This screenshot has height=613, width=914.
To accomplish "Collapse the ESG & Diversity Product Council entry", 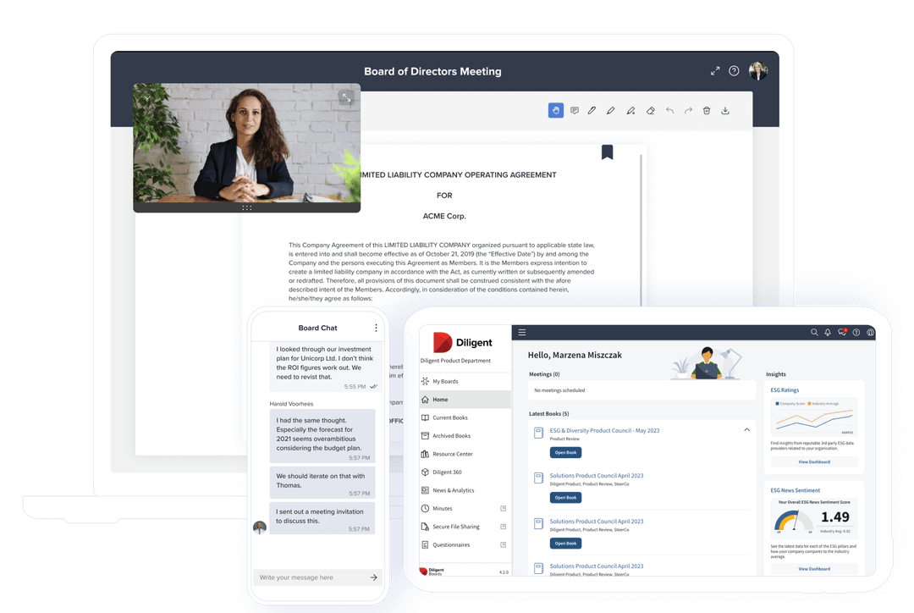I will tap(746, 429).
